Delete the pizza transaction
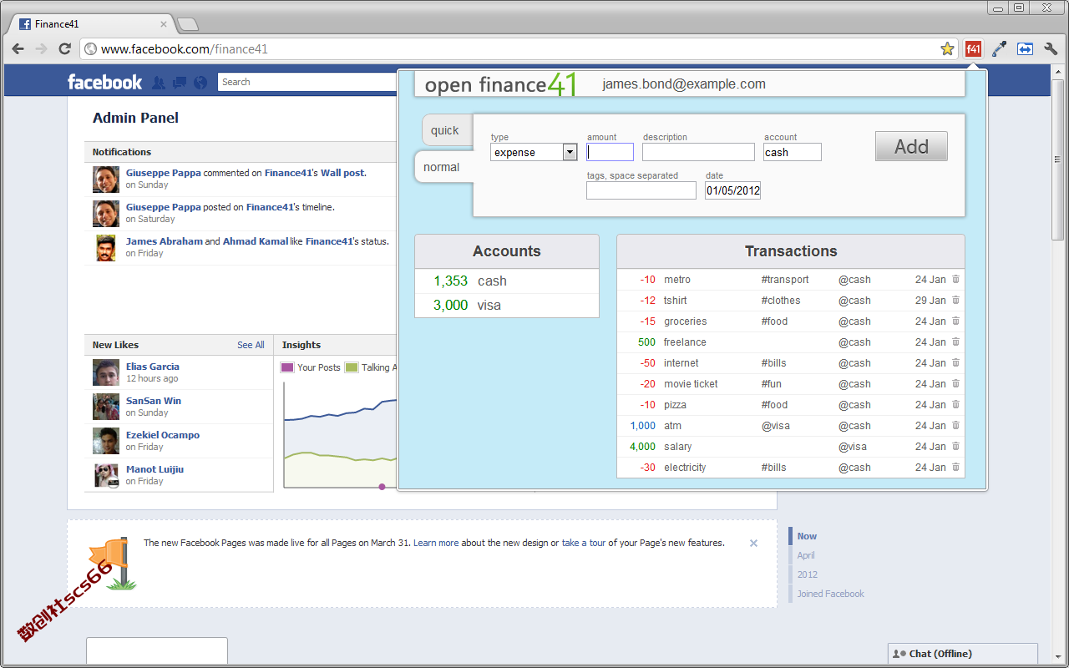1069x668 pixels. click(955, 405)
